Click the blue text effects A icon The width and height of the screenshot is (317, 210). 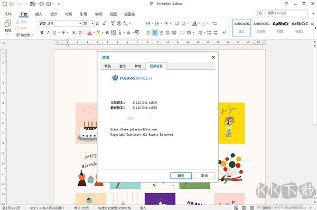[128, 33]
